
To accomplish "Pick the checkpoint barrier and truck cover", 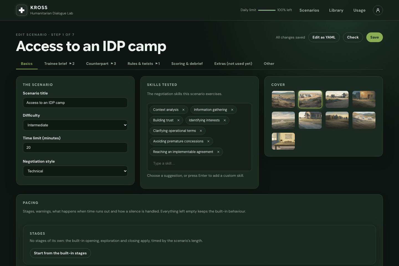I will 337,99.
